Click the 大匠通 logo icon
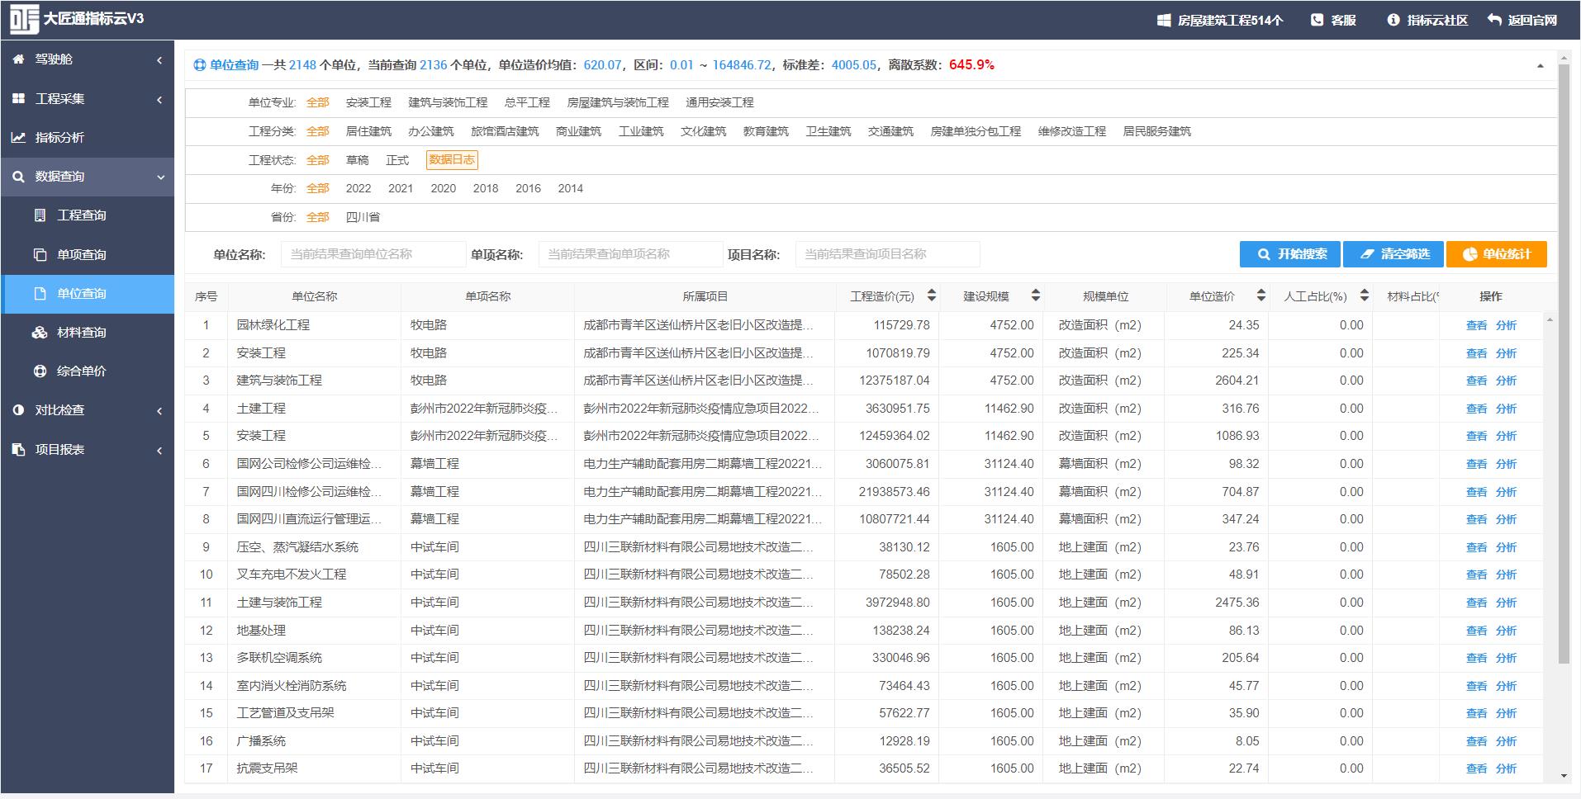 [24, 20]
